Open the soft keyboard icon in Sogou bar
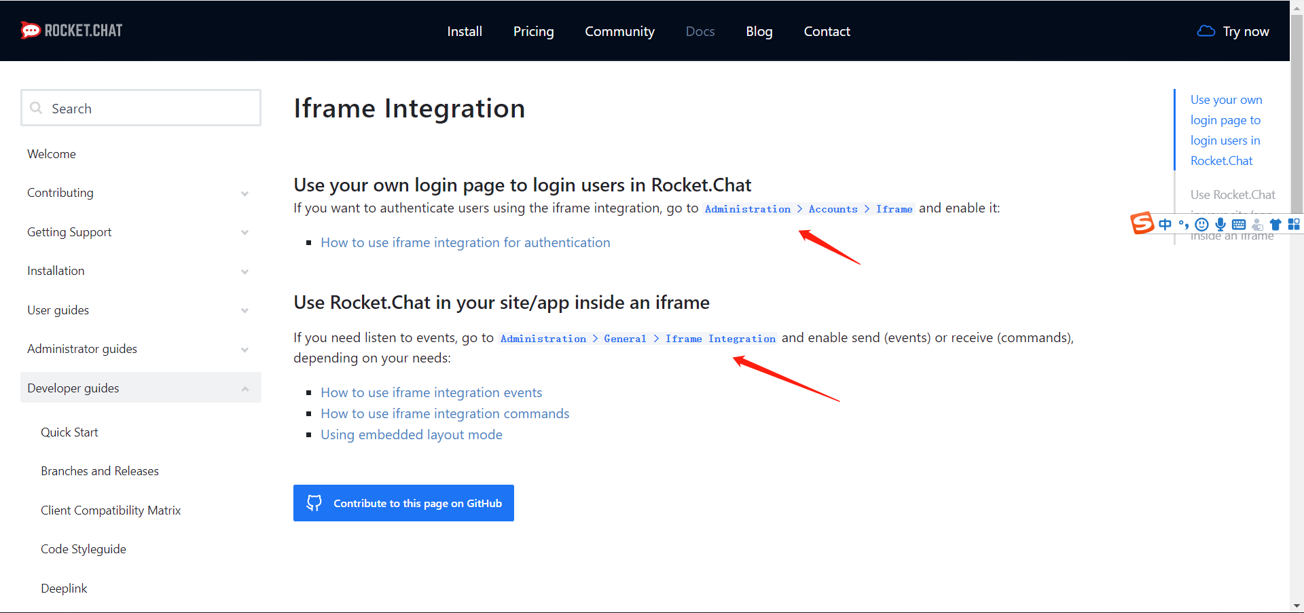Viewport: 1304px width, 613px height. [1239, 225]
